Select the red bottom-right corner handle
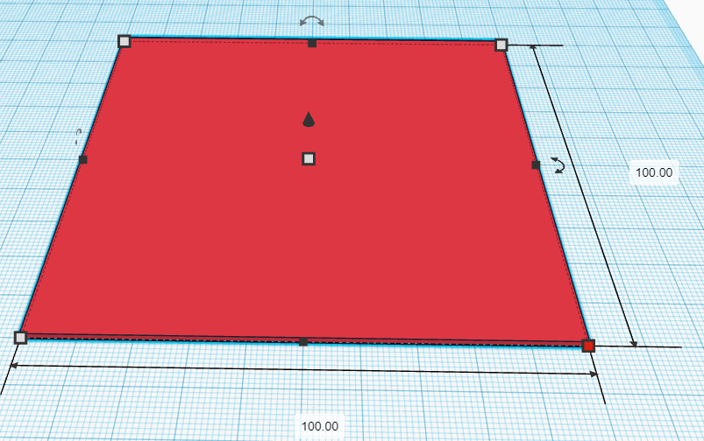704x441 pixels. click(588, 346)
